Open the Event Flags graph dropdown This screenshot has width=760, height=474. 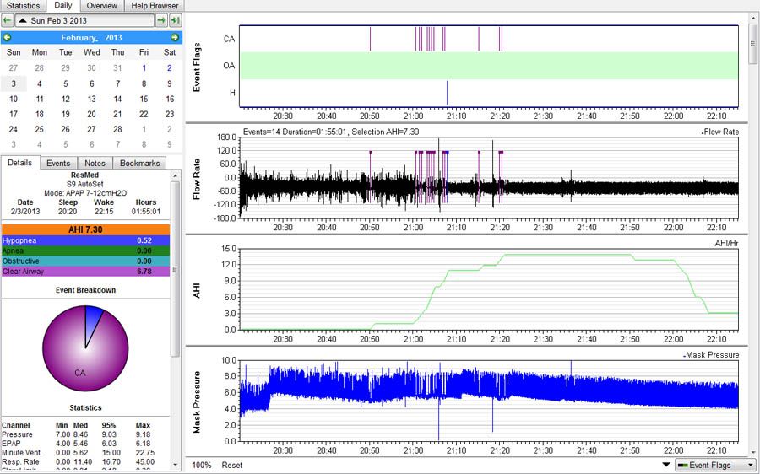(715, 465)
